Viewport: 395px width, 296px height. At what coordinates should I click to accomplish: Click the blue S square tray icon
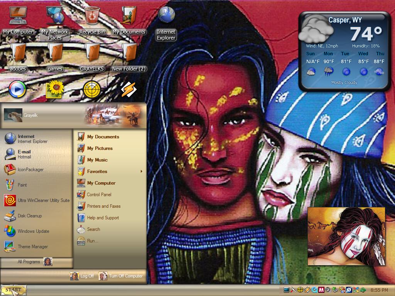(349, 290)
